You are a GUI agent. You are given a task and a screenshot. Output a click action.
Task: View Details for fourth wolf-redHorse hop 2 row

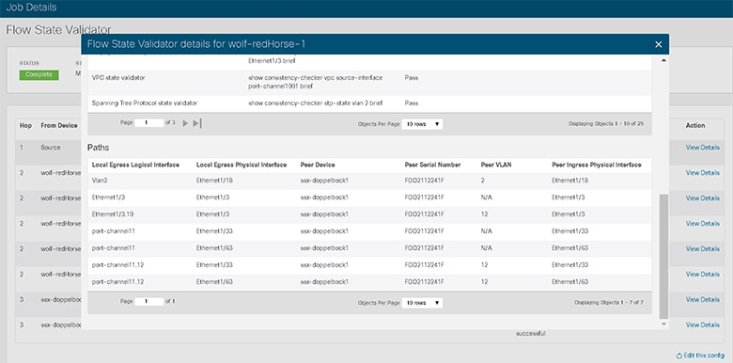(702, 249)
